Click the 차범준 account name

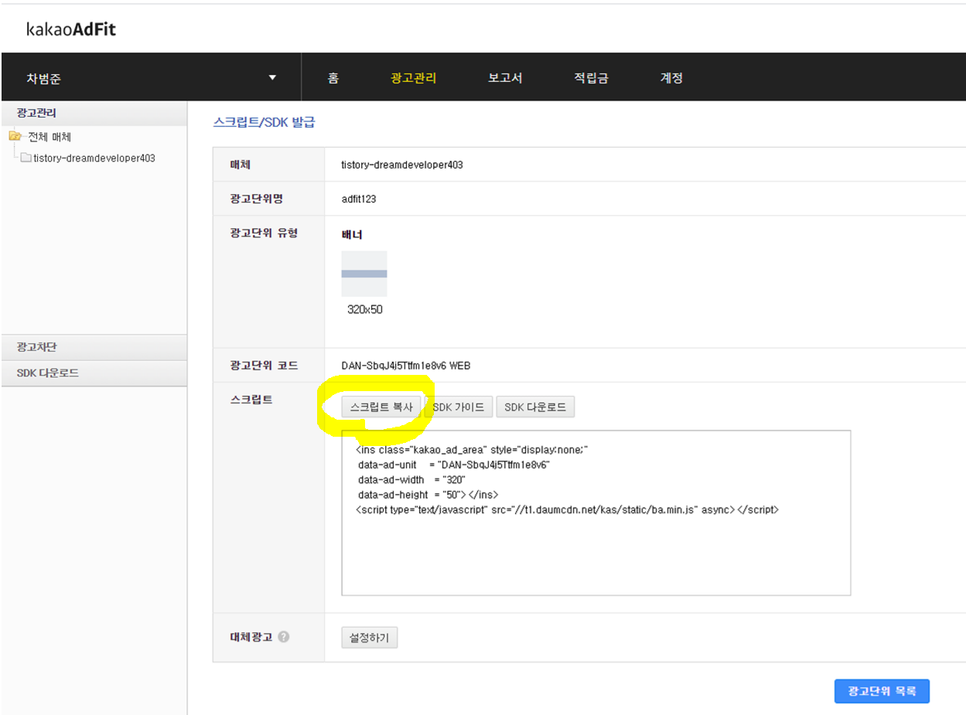pos(43,79)
